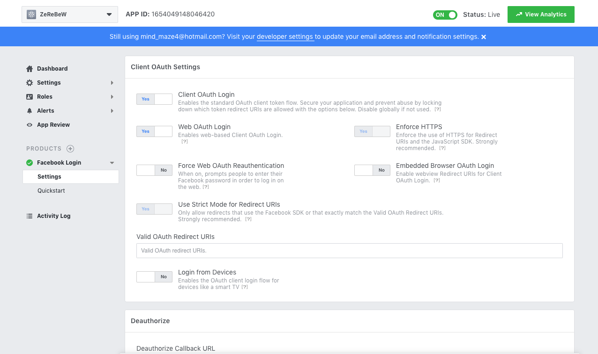Click the Settings gear icon in sidebar

tap(30, 83)
